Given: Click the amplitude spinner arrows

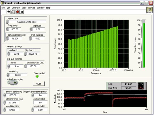Looking at the screenshot, I should point(31,29).
